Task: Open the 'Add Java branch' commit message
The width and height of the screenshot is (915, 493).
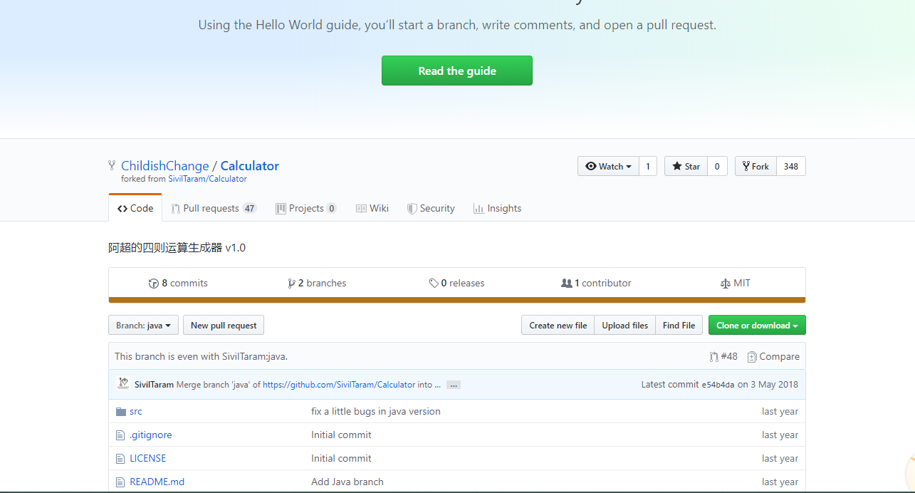Action: coord(347,482)
